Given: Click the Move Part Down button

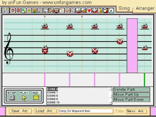Looking at the screenshot, I should click(132, 99).
